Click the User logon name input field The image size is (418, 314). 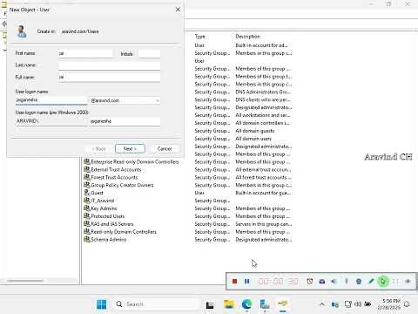[51, 100]
